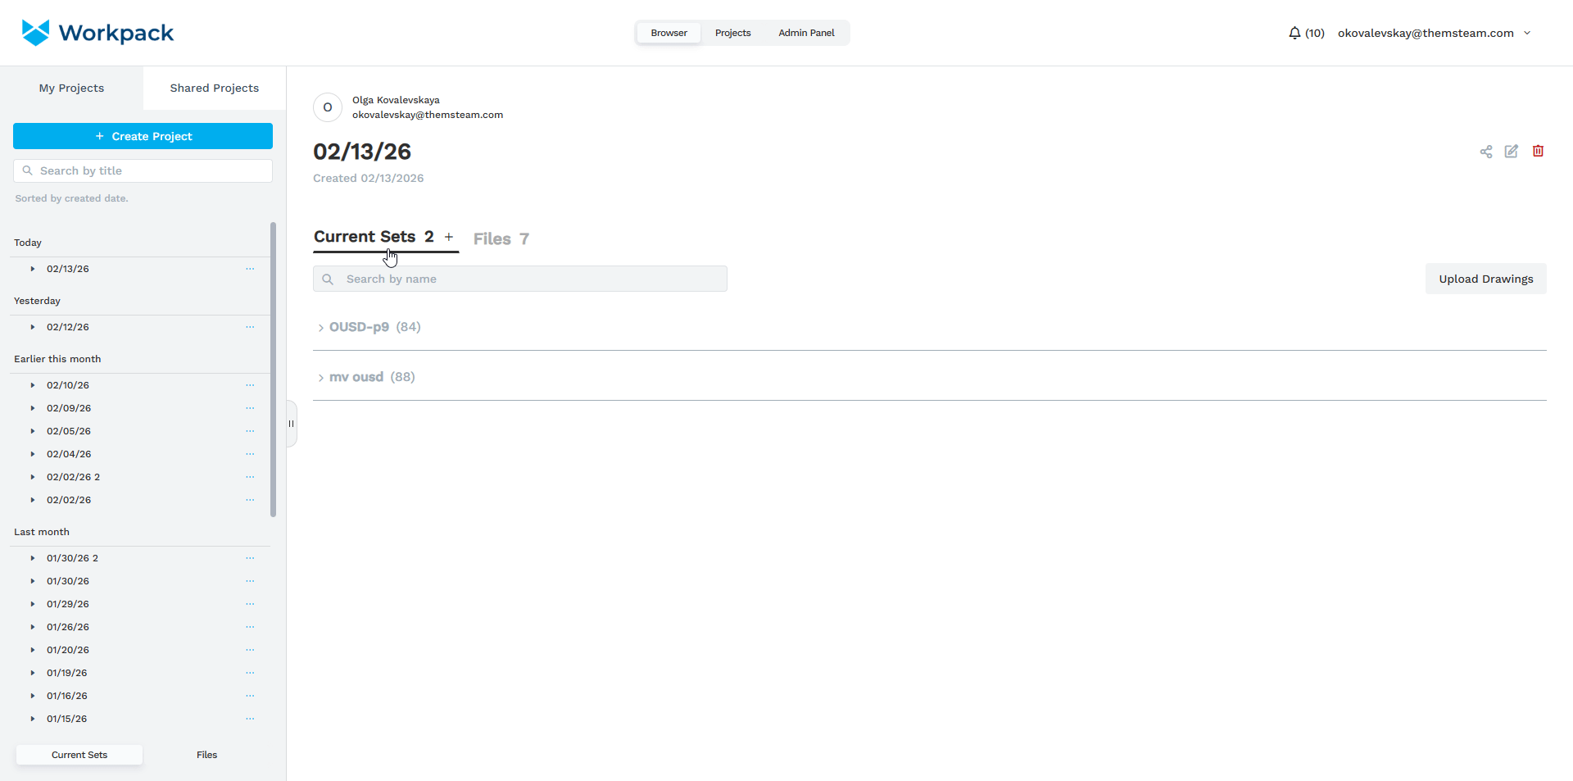This screenshot has height=781, width=1573.
Task: Click the edit pencil icon near project title
Action: coord(1512,152)
